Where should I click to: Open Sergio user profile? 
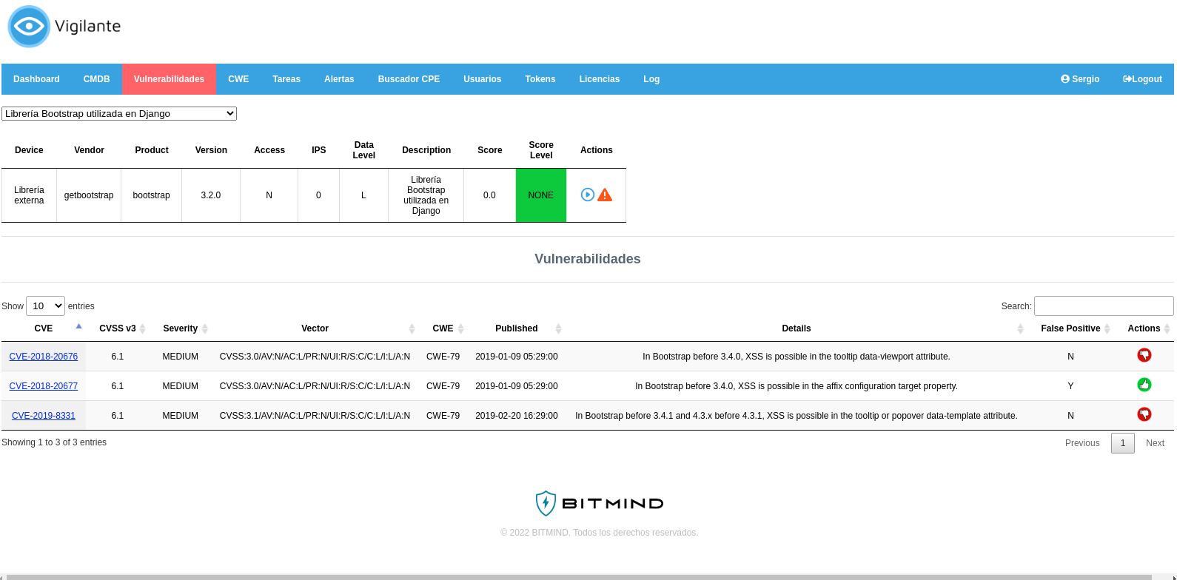tap(1080, 79)
